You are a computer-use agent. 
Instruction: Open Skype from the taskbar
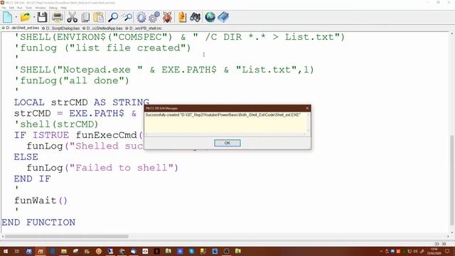pos(191,251)
